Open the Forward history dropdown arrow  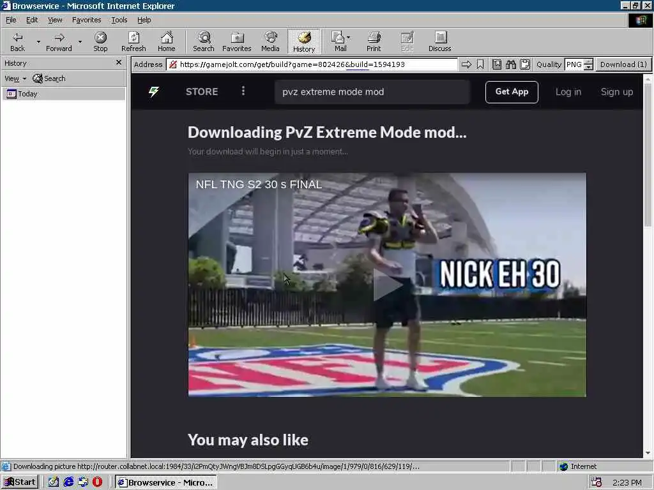point(80,41)
